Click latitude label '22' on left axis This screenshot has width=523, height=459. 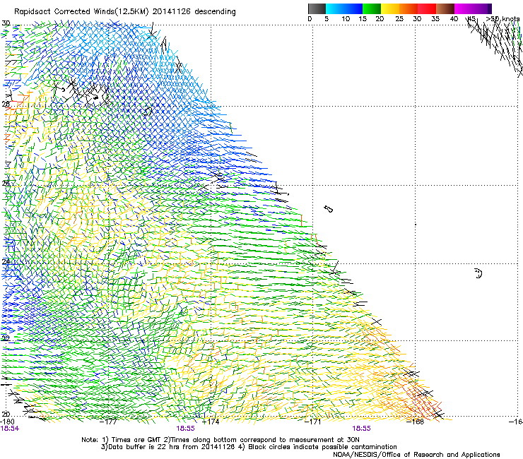click(6, 338)
